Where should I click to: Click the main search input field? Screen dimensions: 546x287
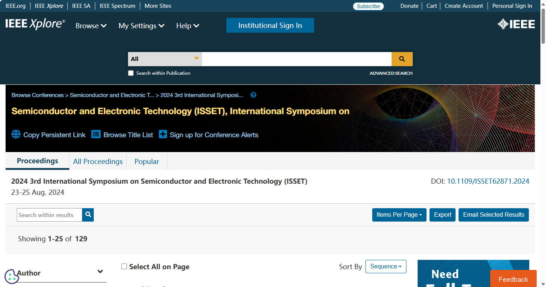[297, 59]
